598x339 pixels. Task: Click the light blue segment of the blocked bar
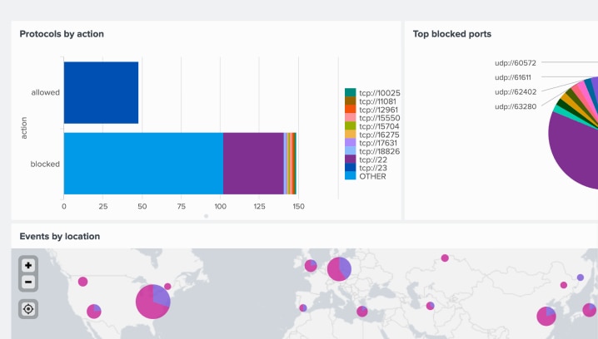pyautogui.click(x=143, y=163)
